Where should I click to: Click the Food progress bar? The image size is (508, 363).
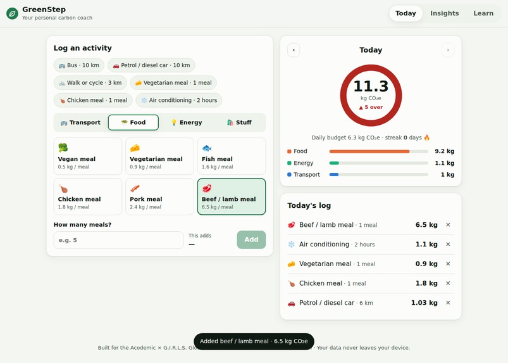[379, 151]
